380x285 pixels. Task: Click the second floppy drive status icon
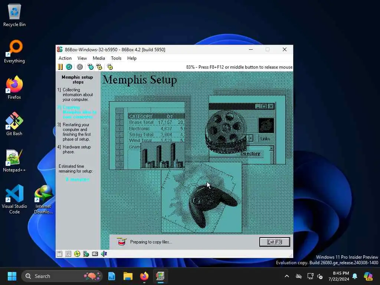click(x=68, y=254)
